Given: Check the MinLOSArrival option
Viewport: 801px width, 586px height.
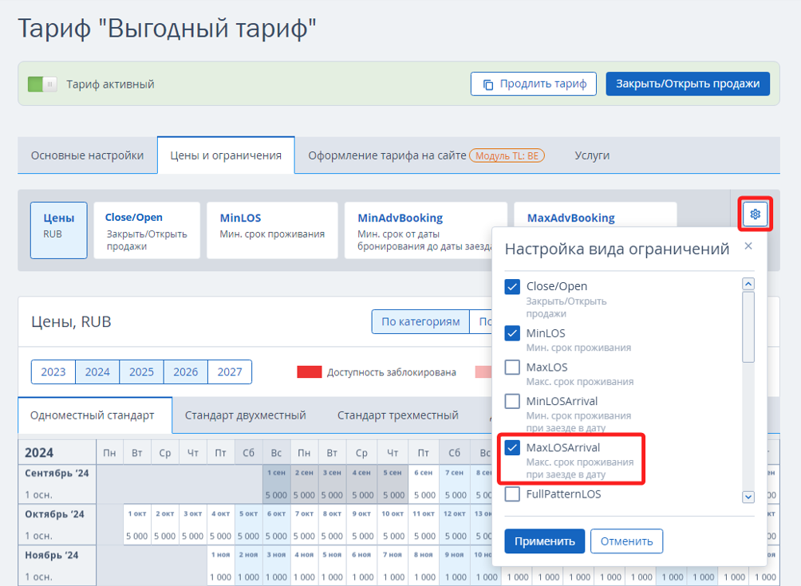Looking at the screenshot, I should (x=512, y=401).
